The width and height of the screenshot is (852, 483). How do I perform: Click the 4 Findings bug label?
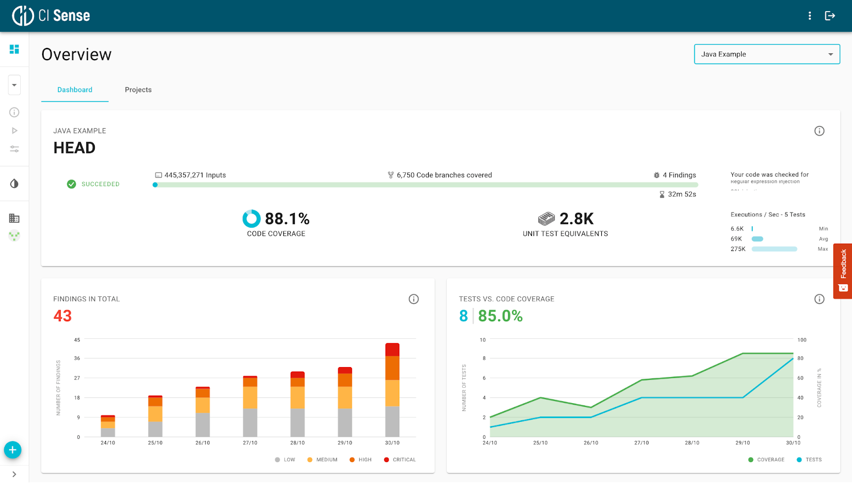(x=675, y=175)
